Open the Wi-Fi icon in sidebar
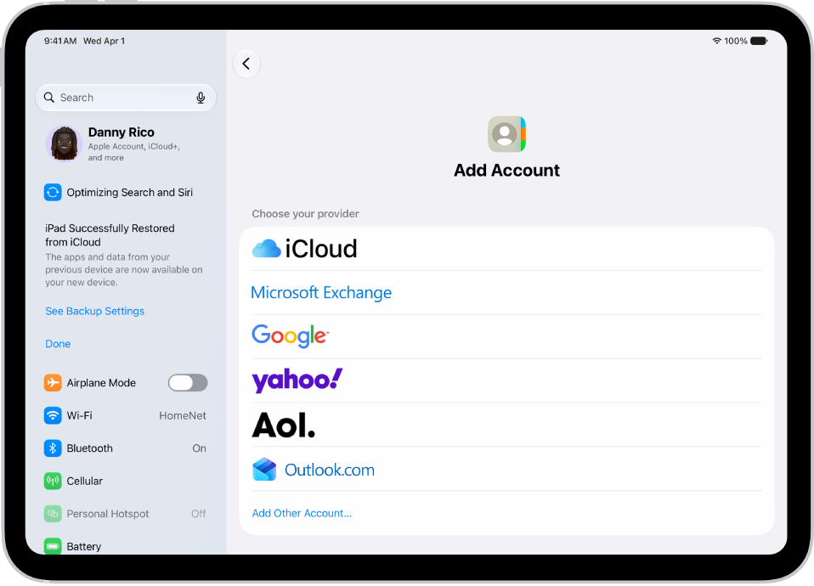Viewport: 814px width, 586px height. tap(53, 416)
